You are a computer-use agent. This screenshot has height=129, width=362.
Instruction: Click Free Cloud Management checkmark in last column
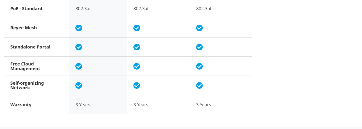pyautogui.click(x=199, y=66)
